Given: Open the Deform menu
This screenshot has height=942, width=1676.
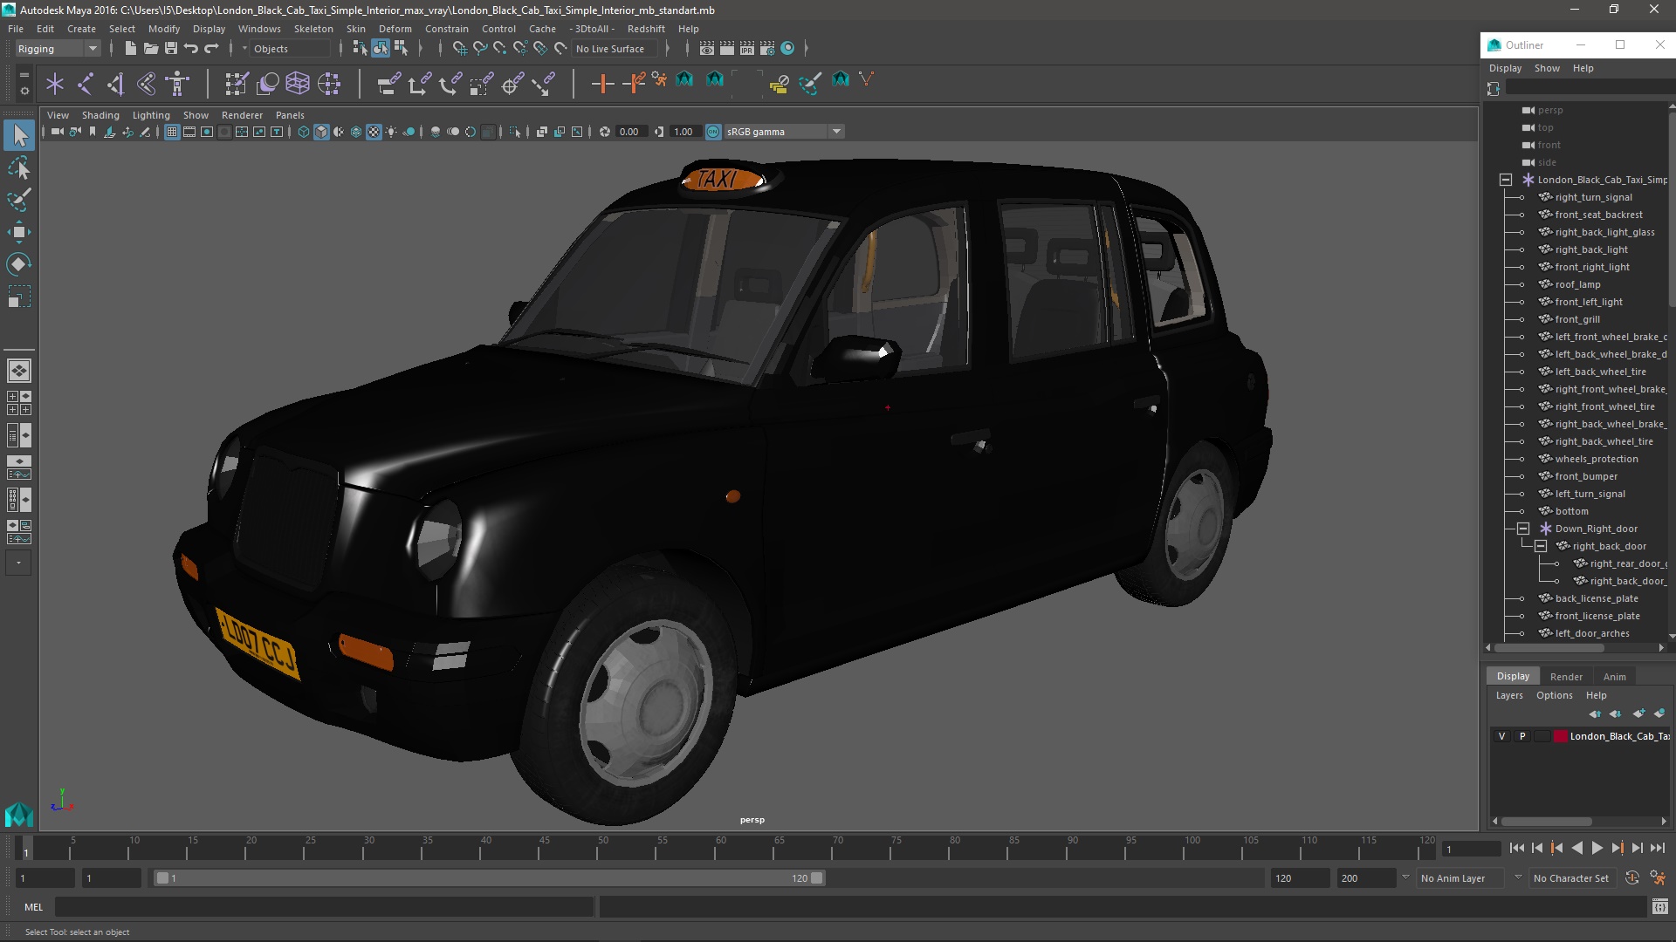Looking at the screenshot, I should pos(395,29).
